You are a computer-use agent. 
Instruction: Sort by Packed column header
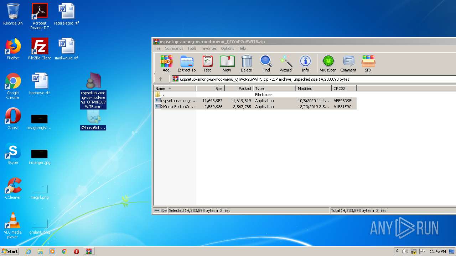pyautogui.click(x=239, y=89)
